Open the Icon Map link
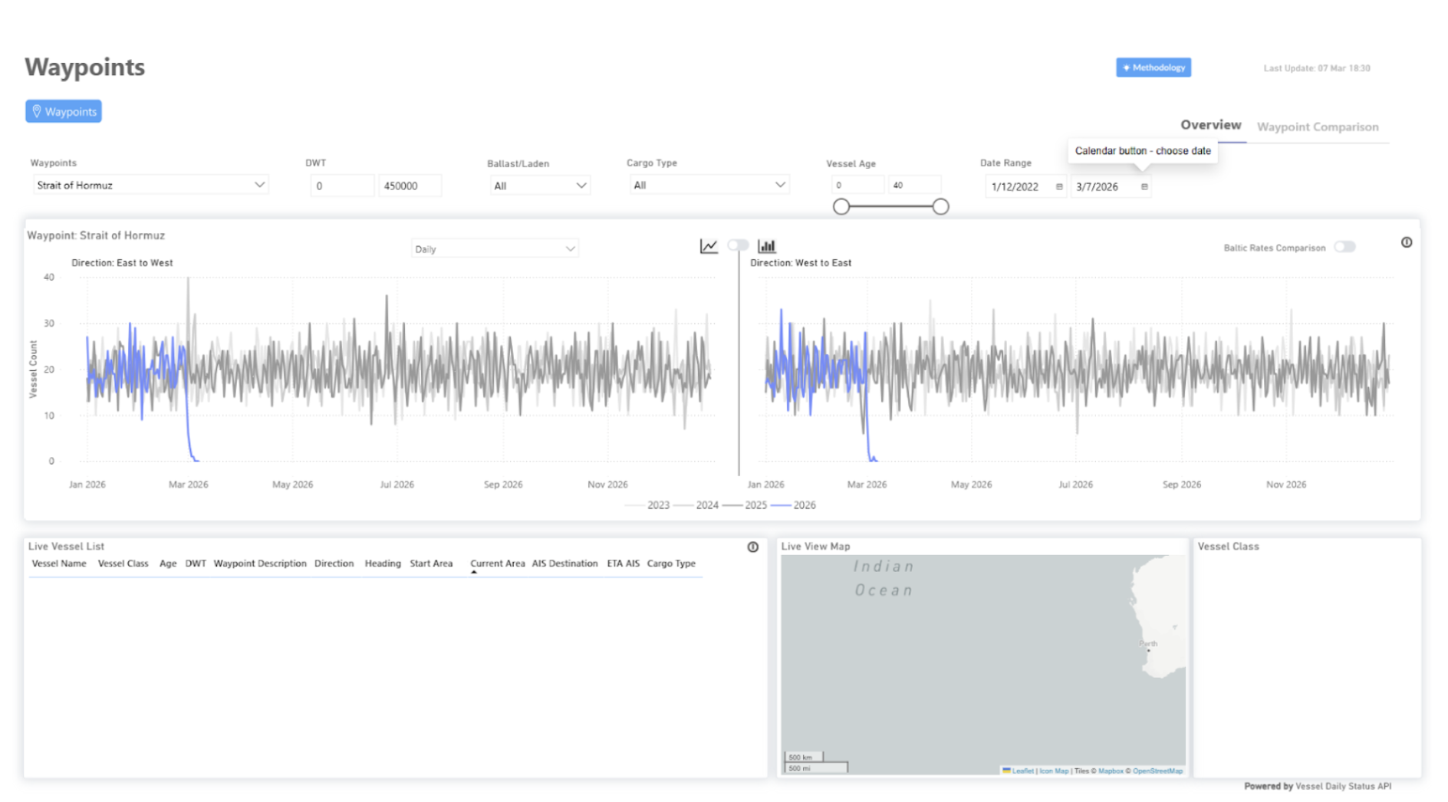Viewport: 1448px width, 802px height. click(1054, 771)
